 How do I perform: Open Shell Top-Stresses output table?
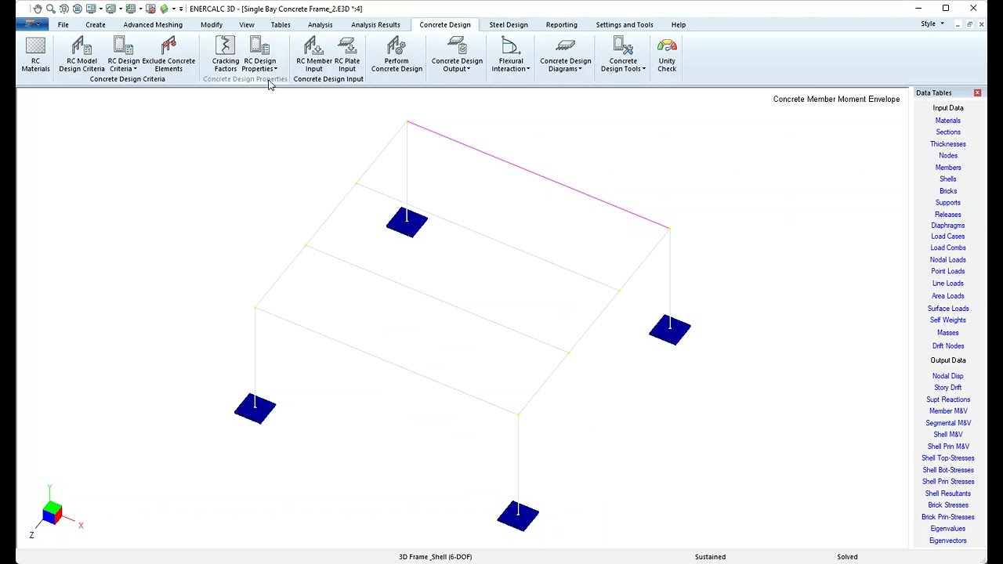[x=947, y=458]
